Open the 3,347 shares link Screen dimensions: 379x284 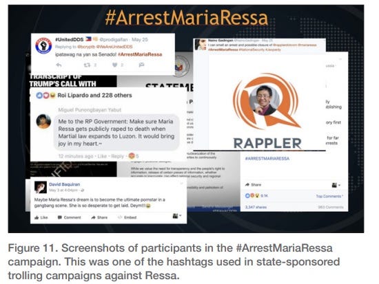pyautogui.click(x=256, y=207)
